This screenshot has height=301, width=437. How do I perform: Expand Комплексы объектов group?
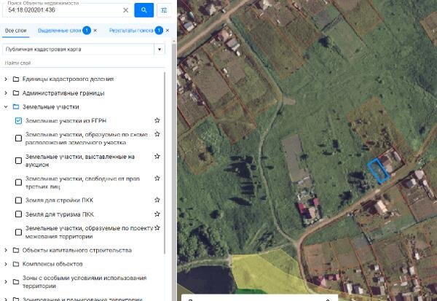6,264
